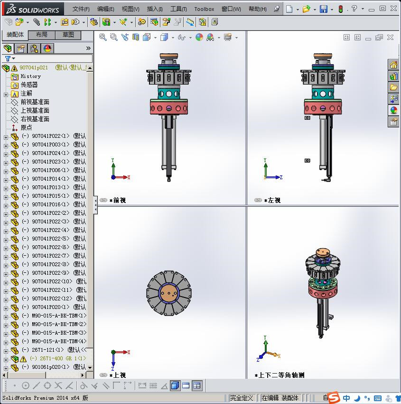Click the Section View icon
This screenshot has height=404, width=401.
click(x=136, y=38)
